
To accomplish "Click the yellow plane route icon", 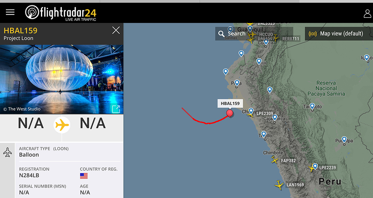I will click(62, 124).
